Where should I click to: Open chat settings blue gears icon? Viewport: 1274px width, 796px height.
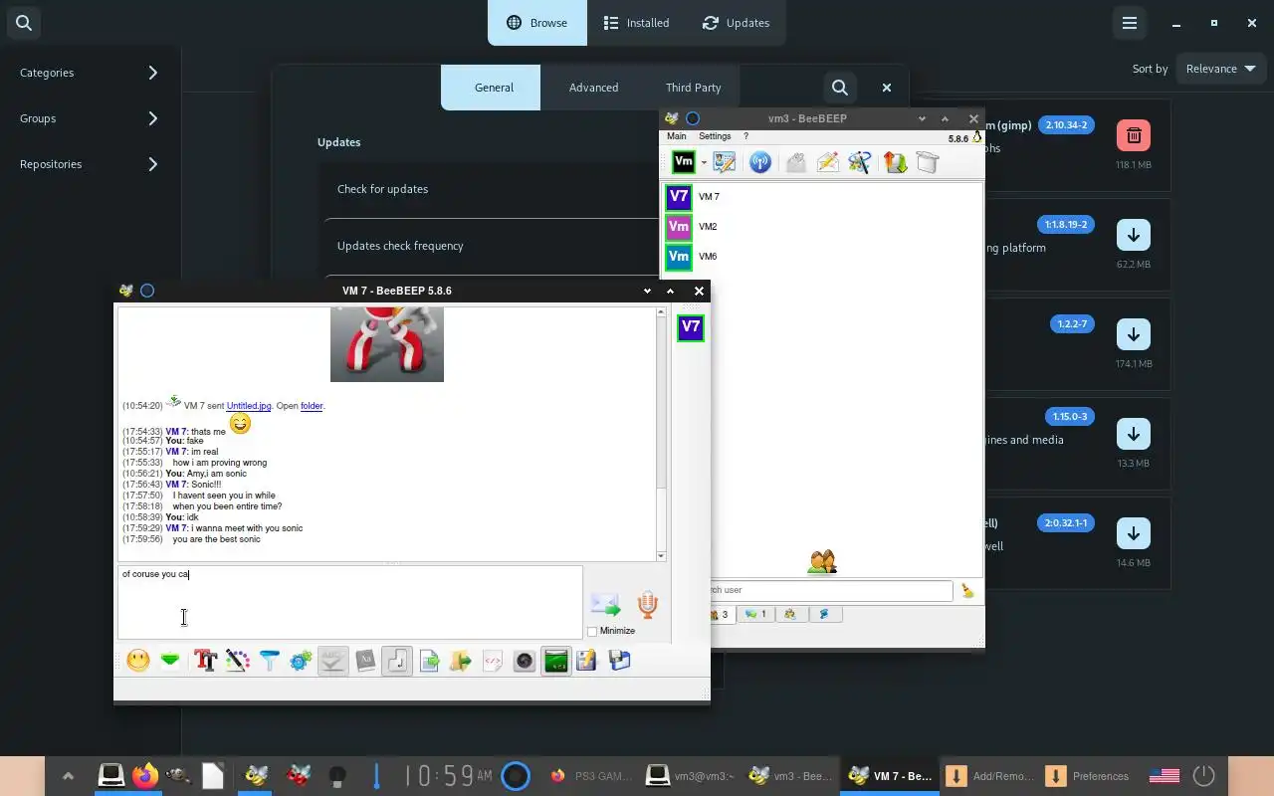pyautogui.click(x=302, y=661)
